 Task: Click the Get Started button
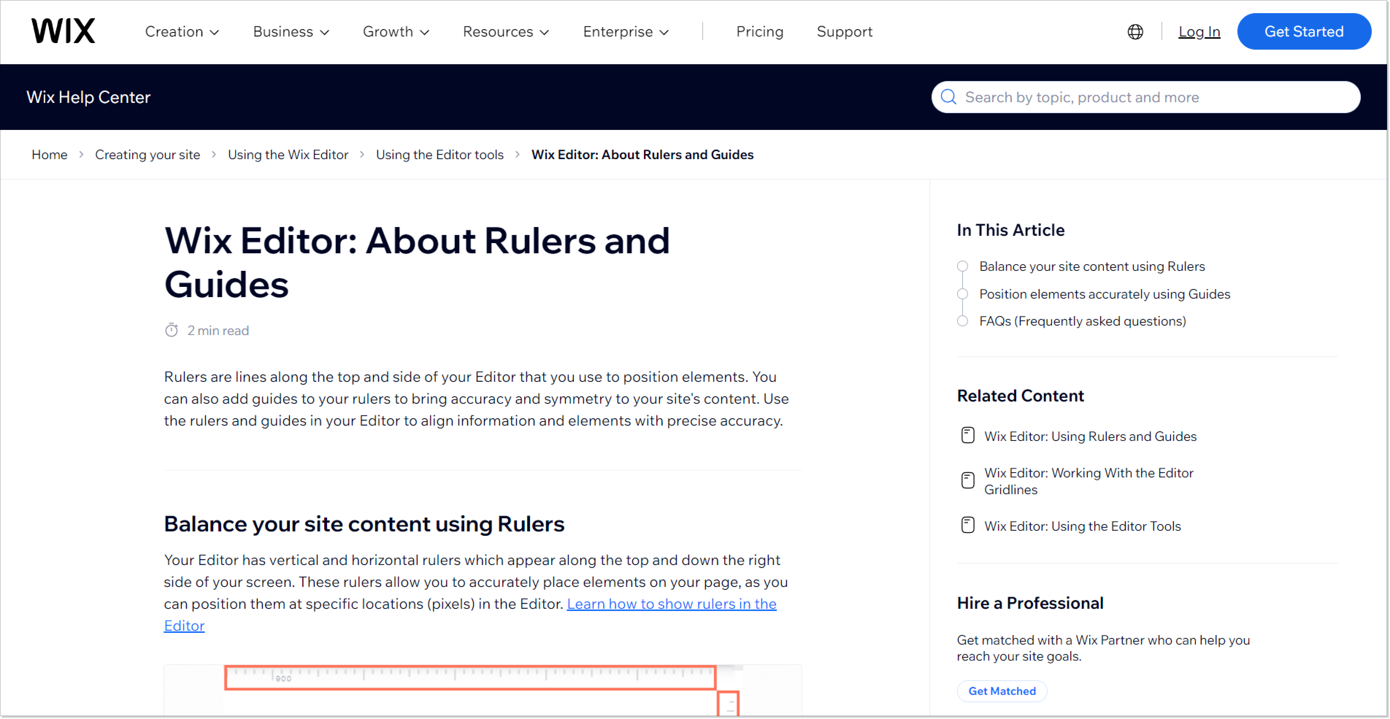click(x=1304, y=31)
